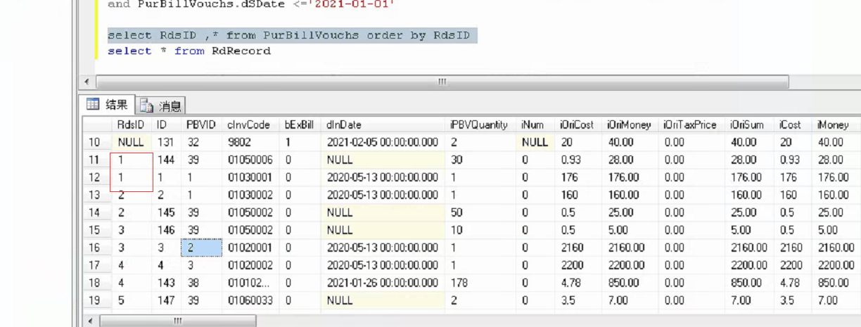Click the cInvCode cell 01060033
The width and height of the screenshot is (861, 327).
coord(251,300)
